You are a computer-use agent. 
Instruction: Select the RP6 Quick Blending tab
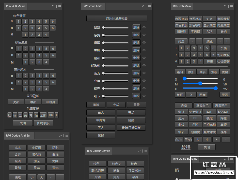[x=185, y=159]
